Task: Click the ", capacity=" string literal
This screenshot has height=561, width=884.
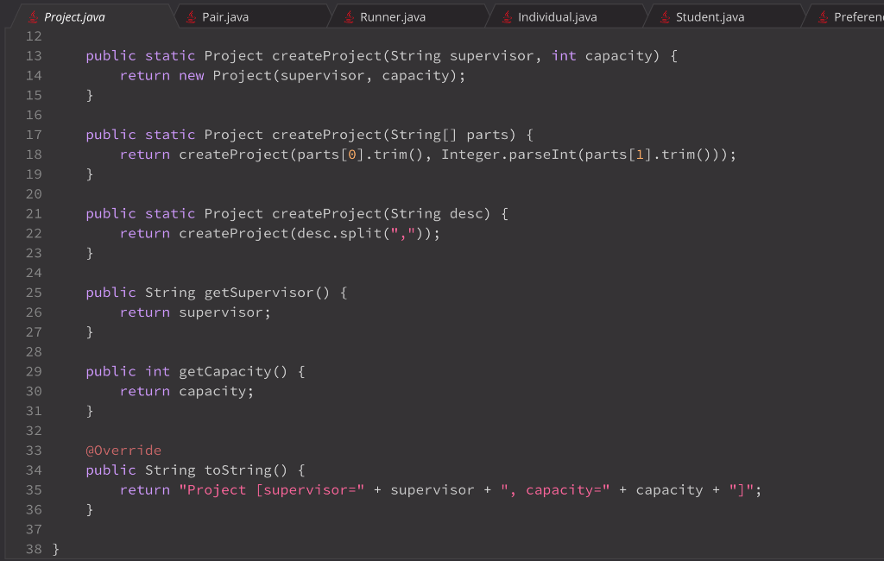Action: point(555,489)
